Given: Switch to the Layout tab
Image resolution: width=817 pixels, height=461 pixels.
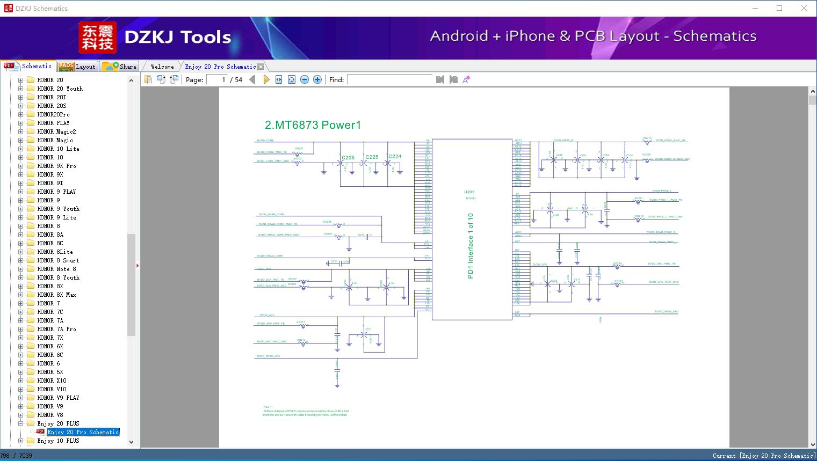Looking at the screenshot, I should pyautogui.click(x=77, y=67).
